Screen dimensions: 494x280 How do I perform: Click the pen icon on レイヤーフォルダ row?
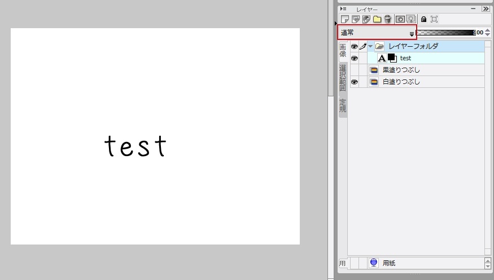(x=363, y=47)
